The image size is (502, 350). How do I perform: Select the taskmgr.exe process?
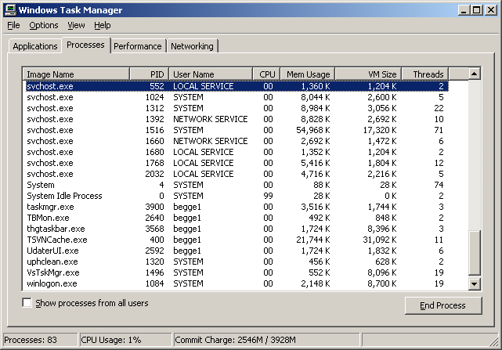tap(237, 207)
